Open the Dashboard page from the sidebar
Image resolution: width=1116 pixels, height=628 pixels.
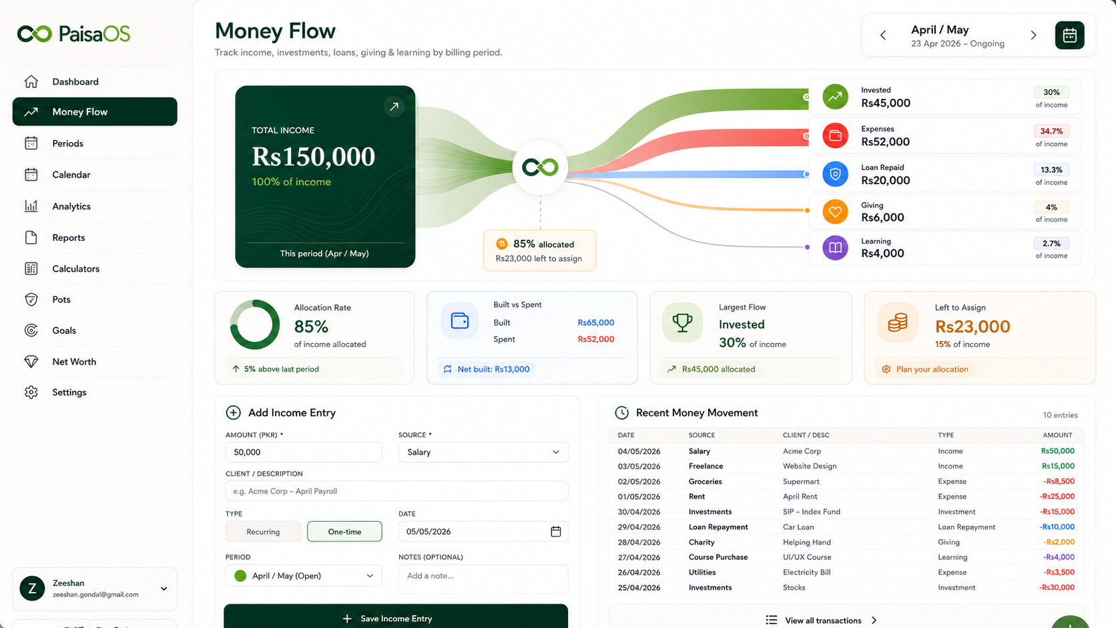click(x=95, y=81)
